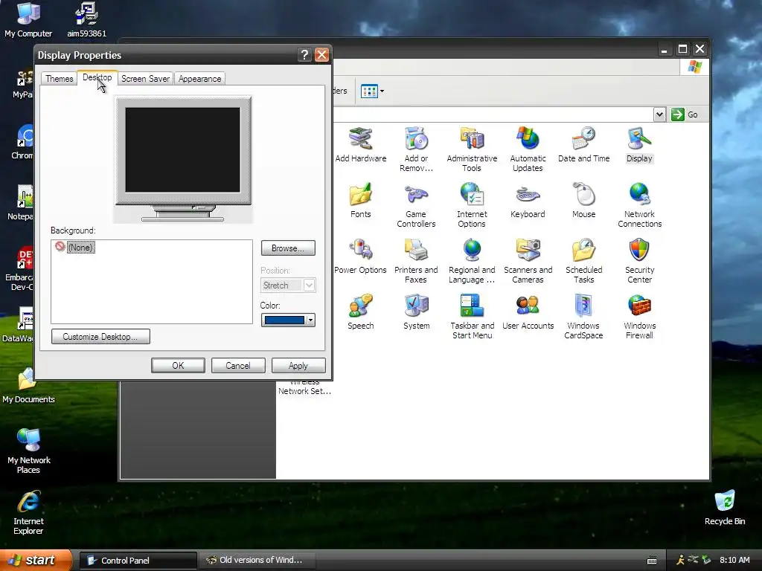Open System properties icon
The height and width of the screenshot is (571, 762).
416,312
